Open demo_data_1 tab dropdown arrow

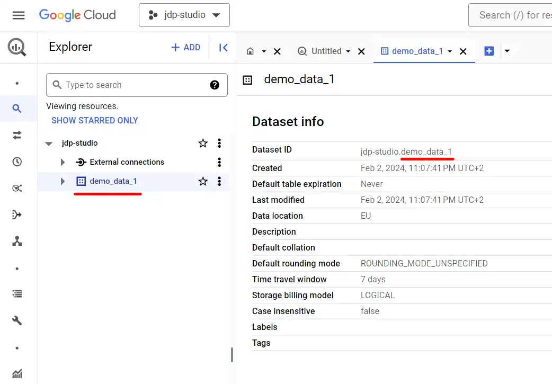[450, 51]
